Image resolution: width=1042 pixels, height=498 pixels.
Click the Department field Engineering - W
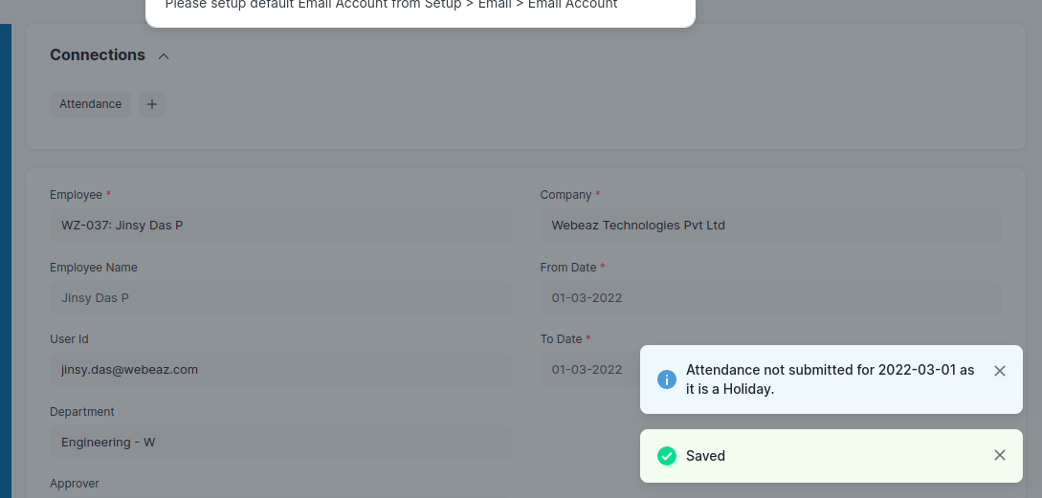[280, 443]
